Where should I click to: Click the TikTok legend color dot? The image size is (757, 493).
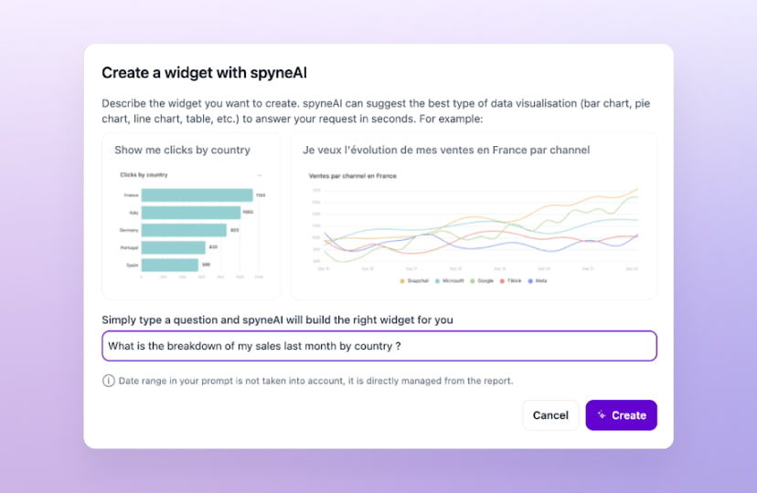502,281
